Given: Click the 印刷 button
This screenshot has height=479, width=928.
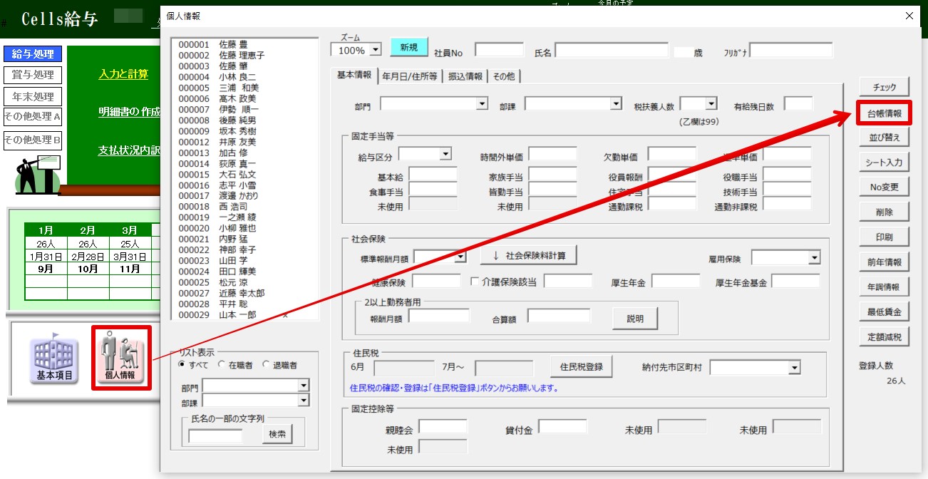Looking at the screenshot, I should click(x=885, y=237).
